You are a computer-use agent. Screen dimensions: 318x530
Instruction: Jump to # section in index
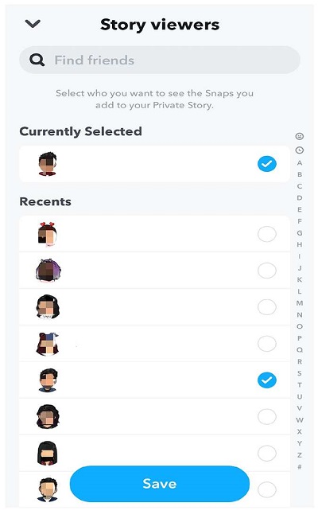coord(300,467)
